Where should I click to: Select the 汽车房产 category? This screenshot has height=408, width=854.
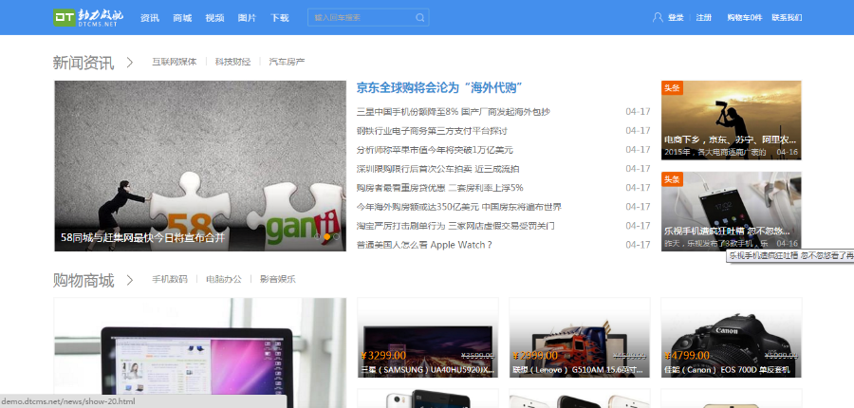(287, 62)
